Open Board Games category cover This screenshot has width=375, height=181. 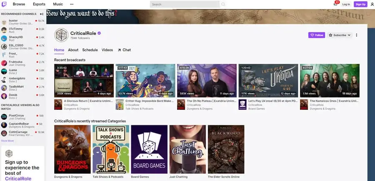[149, 149]
